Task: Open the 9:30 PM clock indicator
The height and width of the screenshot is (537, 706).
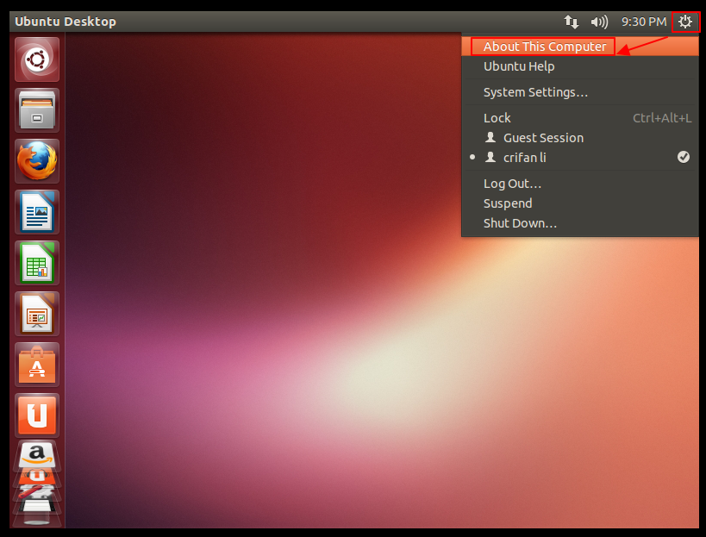Action: point(644,22)
